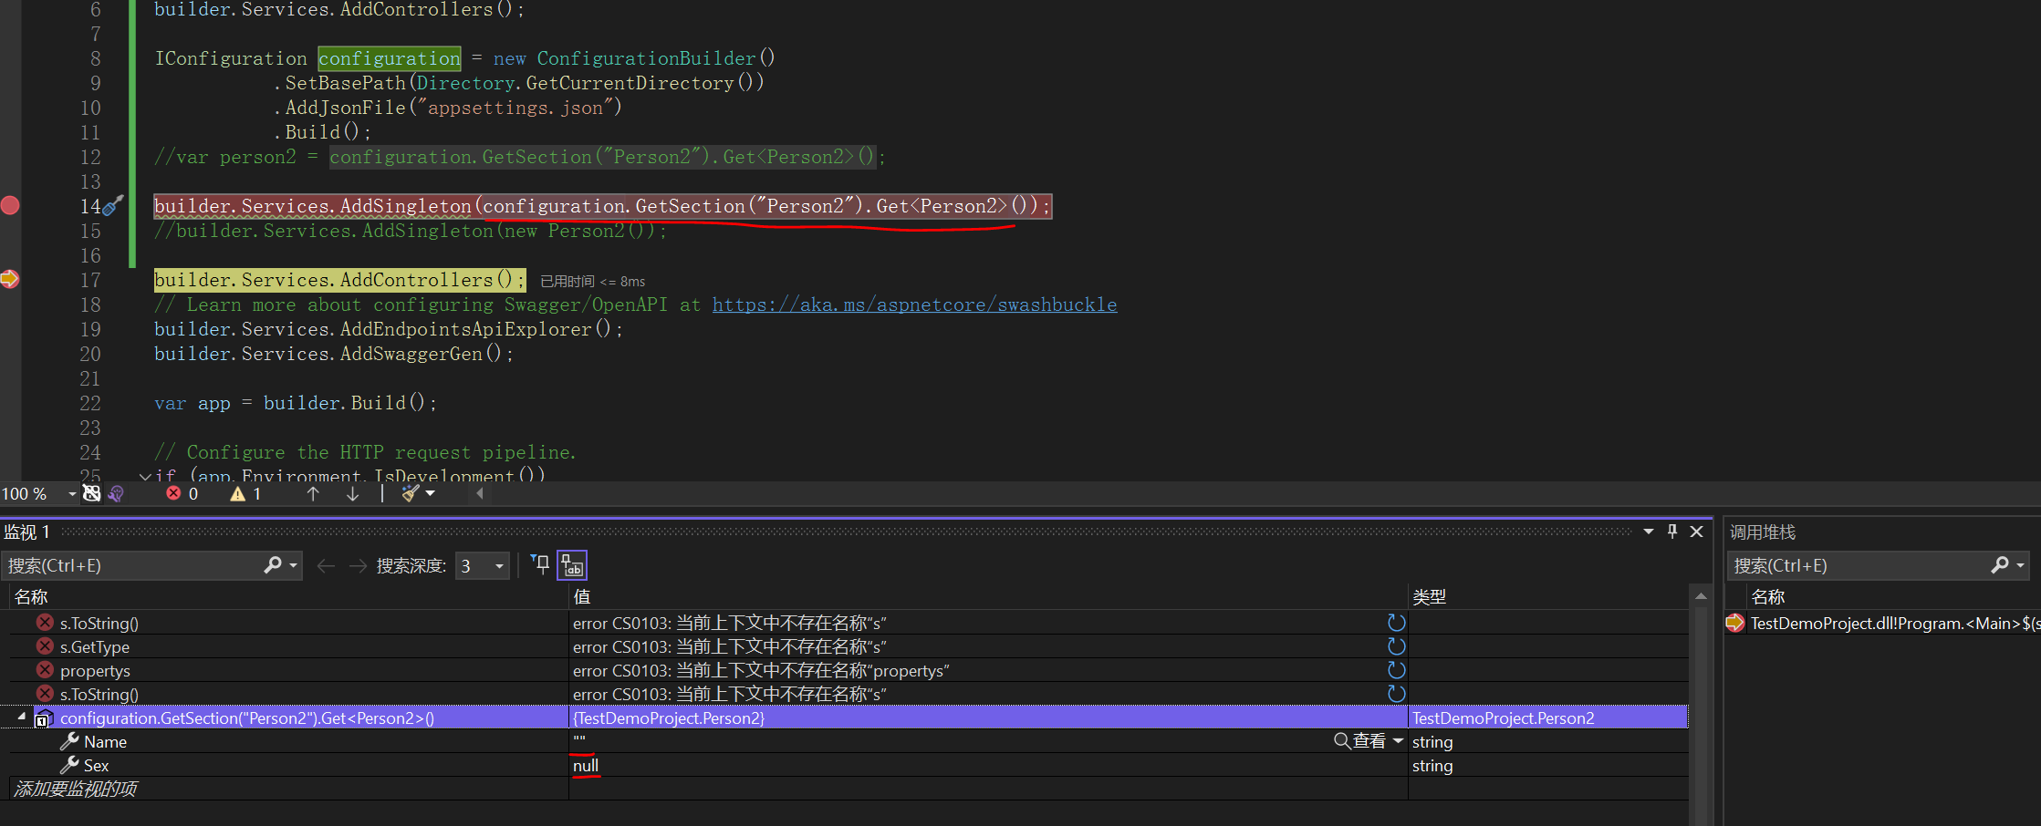
Task: Close the Watch 1 panel
Action: pyautogui.click(x=1696, y=532)
